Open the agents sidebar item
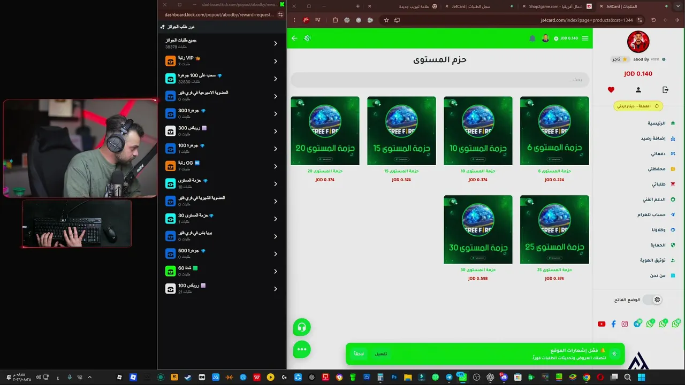Image resolution: width=685 pixels, height=385 pixels. (x=664, y=230)
